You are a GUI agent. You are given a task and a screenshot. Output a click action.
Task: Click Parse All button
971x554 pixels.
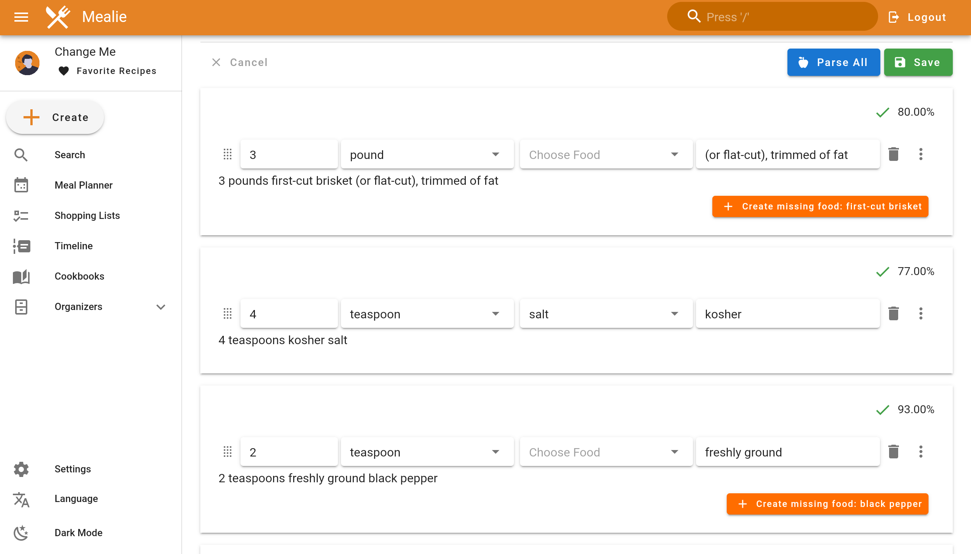pyautogui.click(x=833, y=62)
